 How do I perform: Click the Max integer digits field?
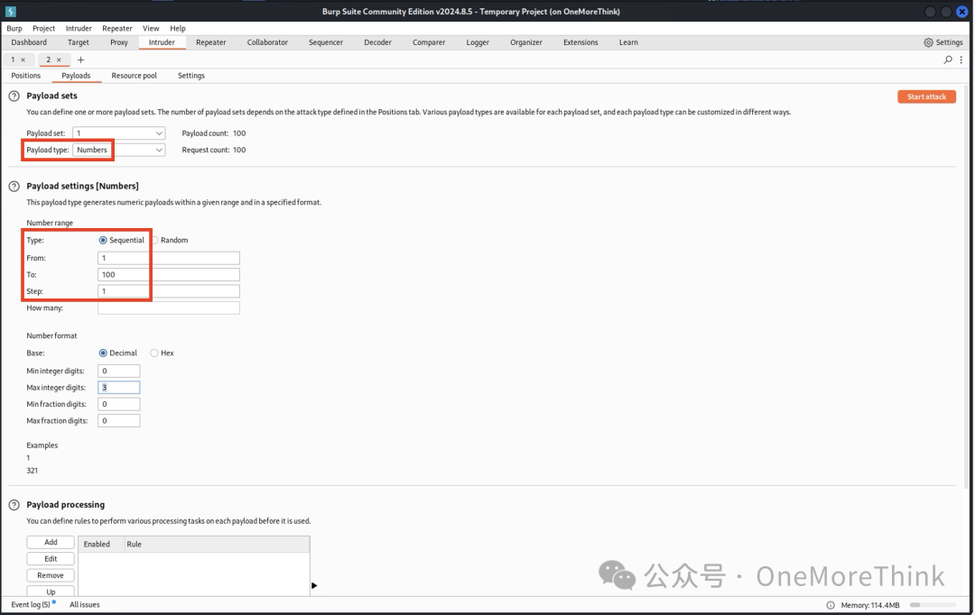(x=119, y=388)
